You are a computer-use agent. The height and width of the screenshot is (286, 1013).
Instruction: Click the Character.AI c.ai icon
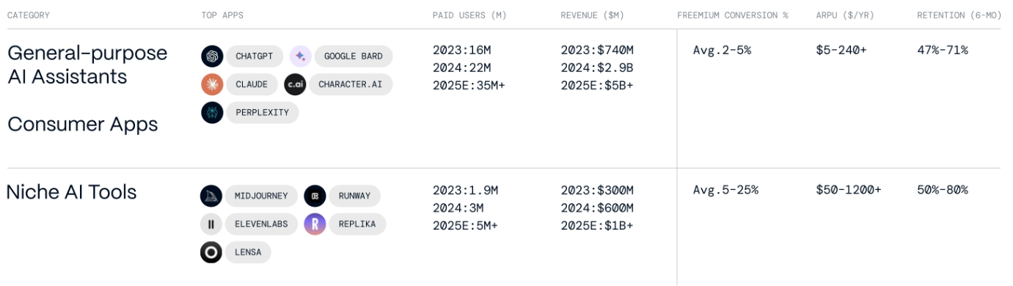point(295,84)
